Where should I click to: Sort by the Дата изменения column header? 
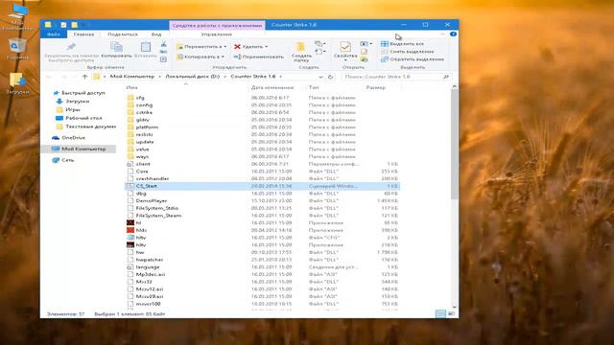tap(272, 87)
